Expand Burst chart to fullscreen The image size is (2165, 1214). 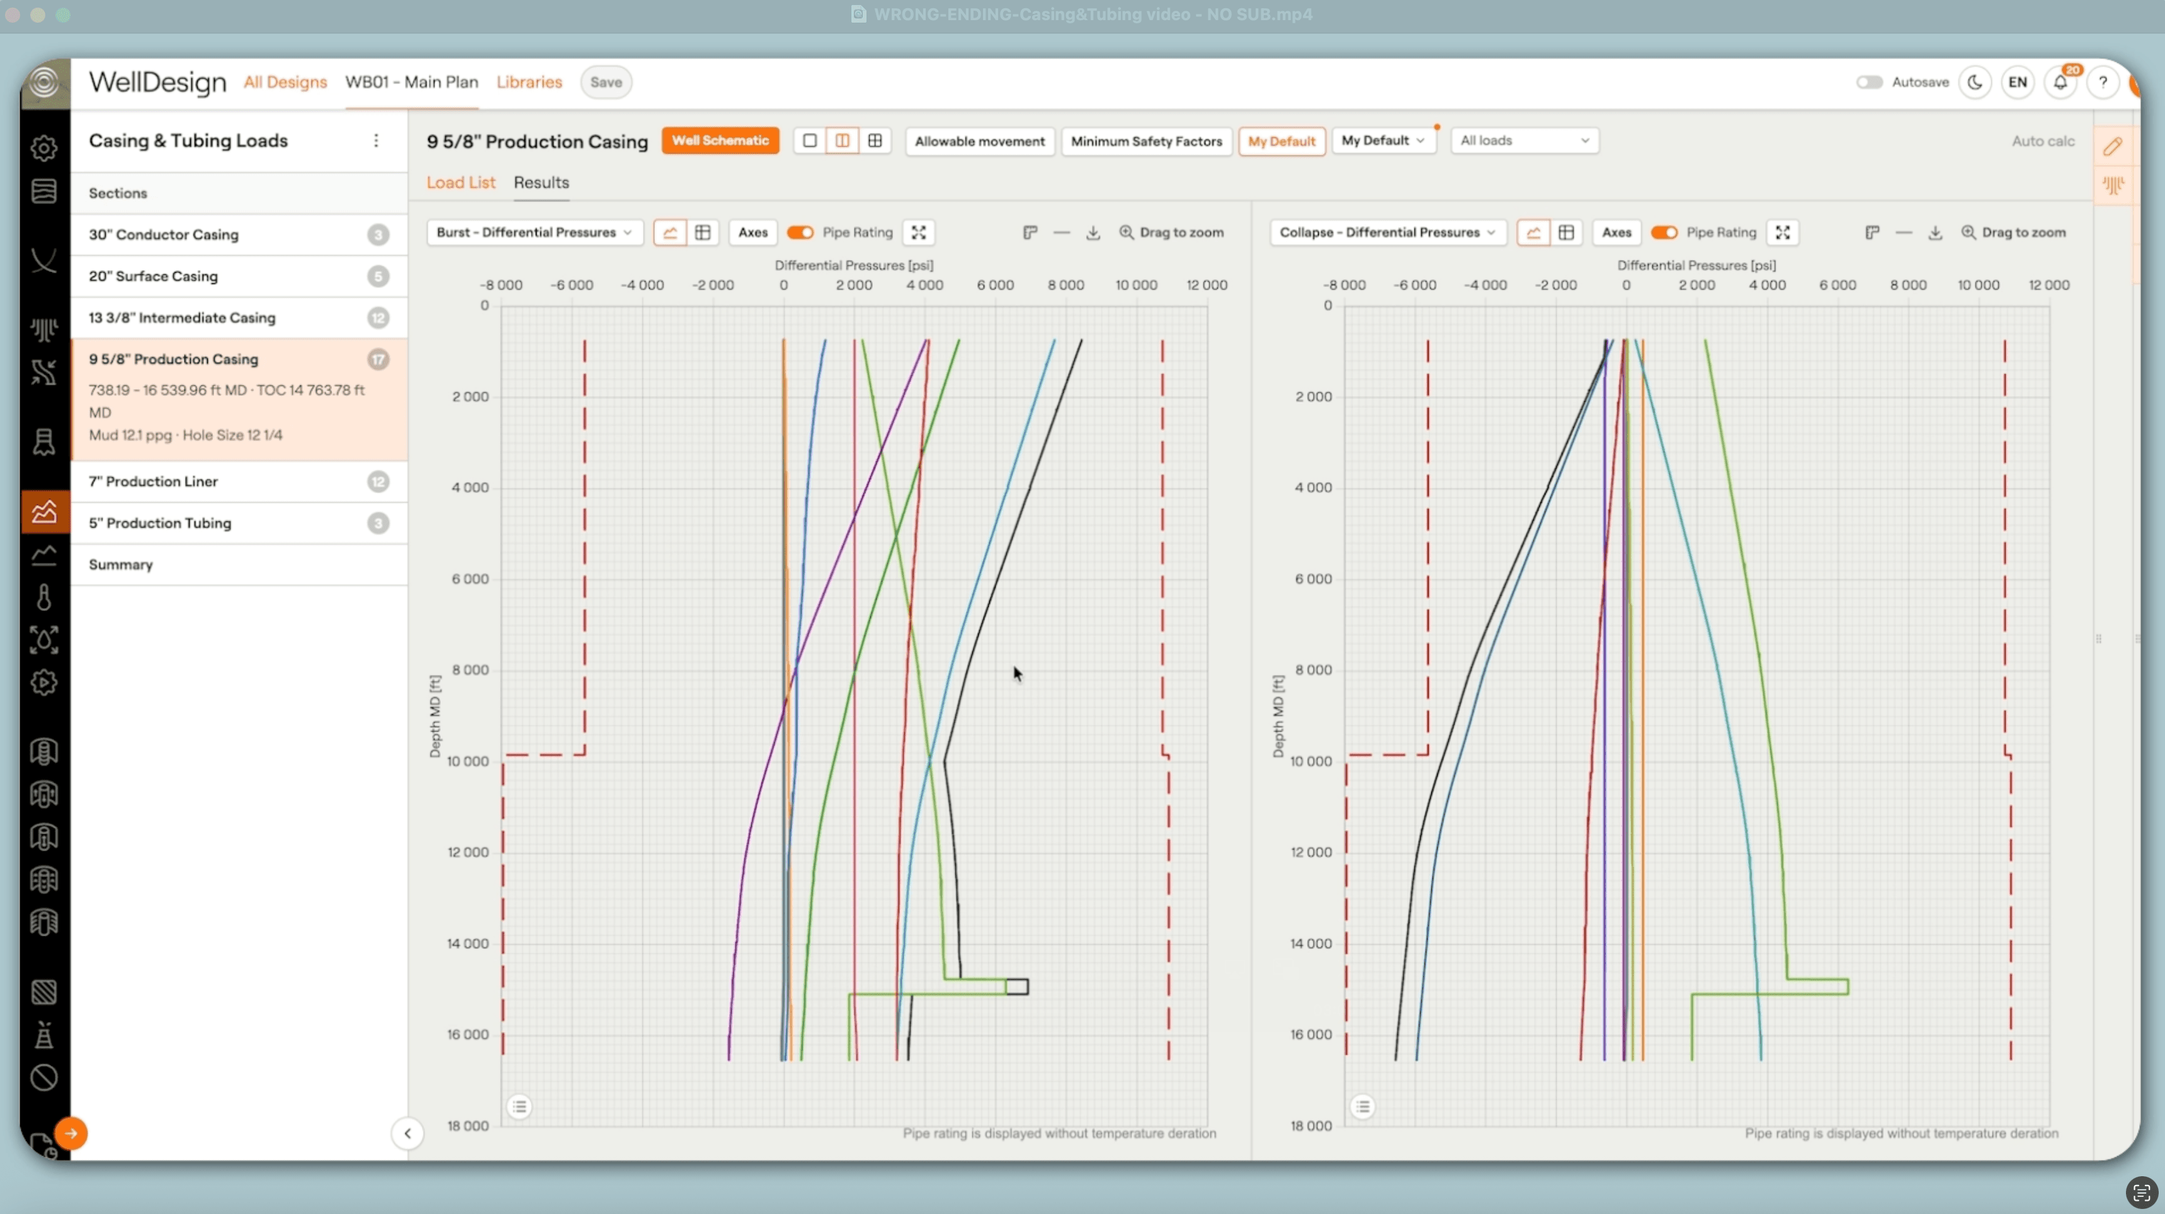919,233
